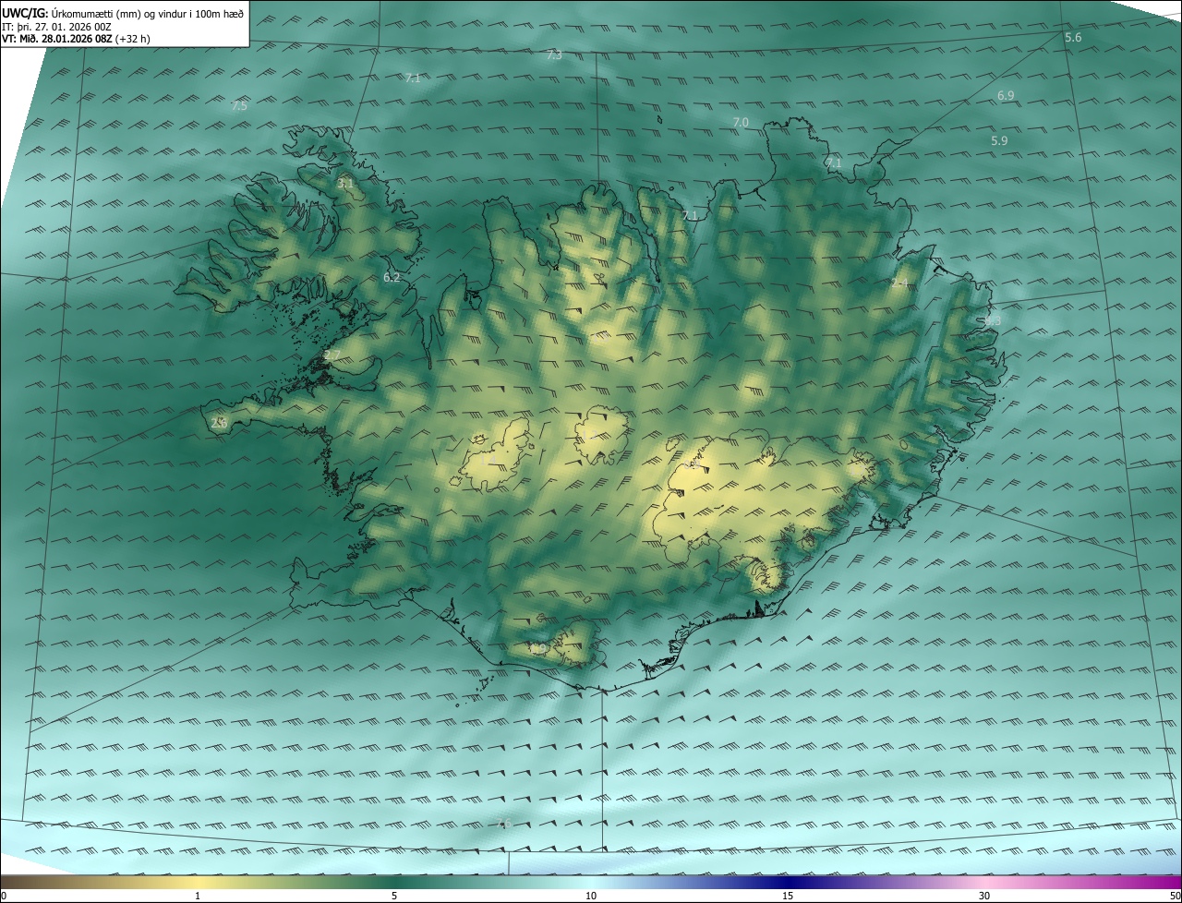
Task: Click the 1.4 value on Langjökull glacier
Action: 488,459
